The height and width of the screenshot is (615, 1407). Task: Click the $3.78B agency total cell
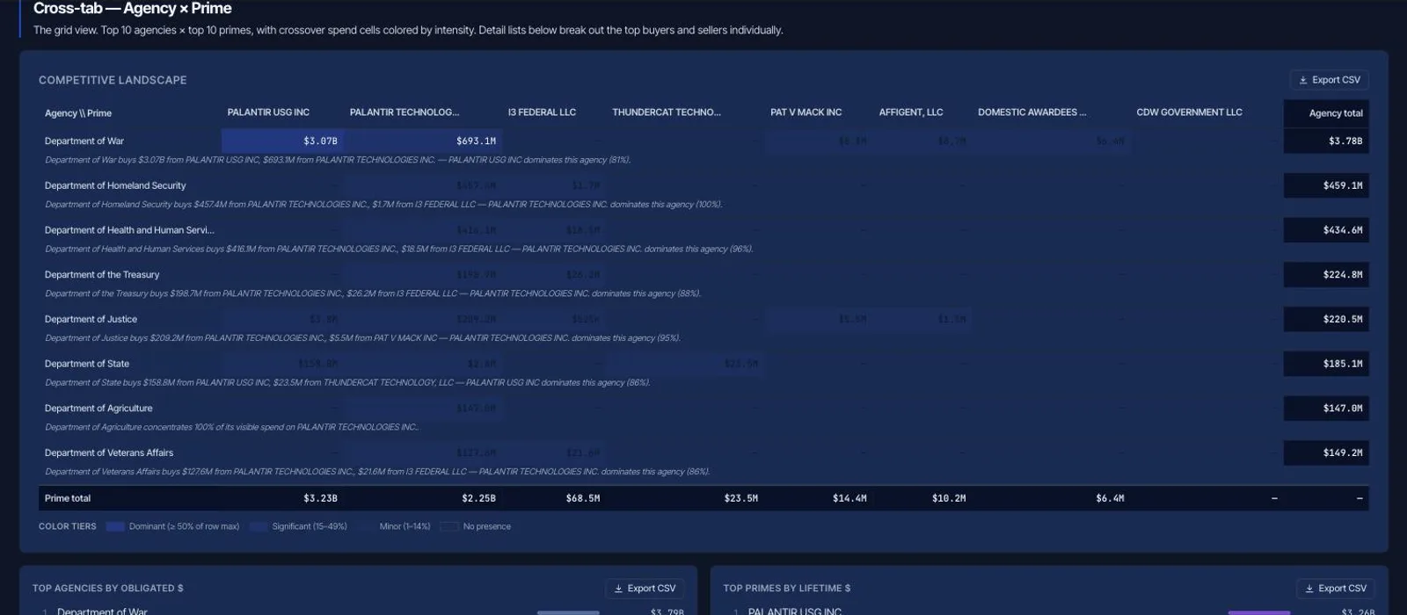pos(1326,141)
